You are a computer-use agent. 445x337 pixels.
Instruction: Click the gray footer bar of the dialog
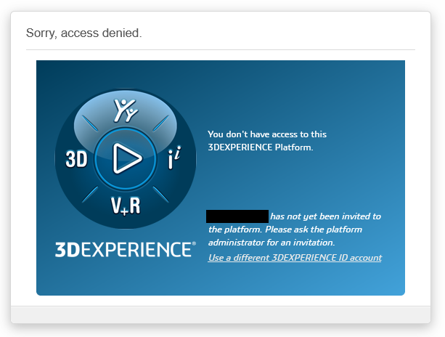pyautogui.click(x=221, y=314)
